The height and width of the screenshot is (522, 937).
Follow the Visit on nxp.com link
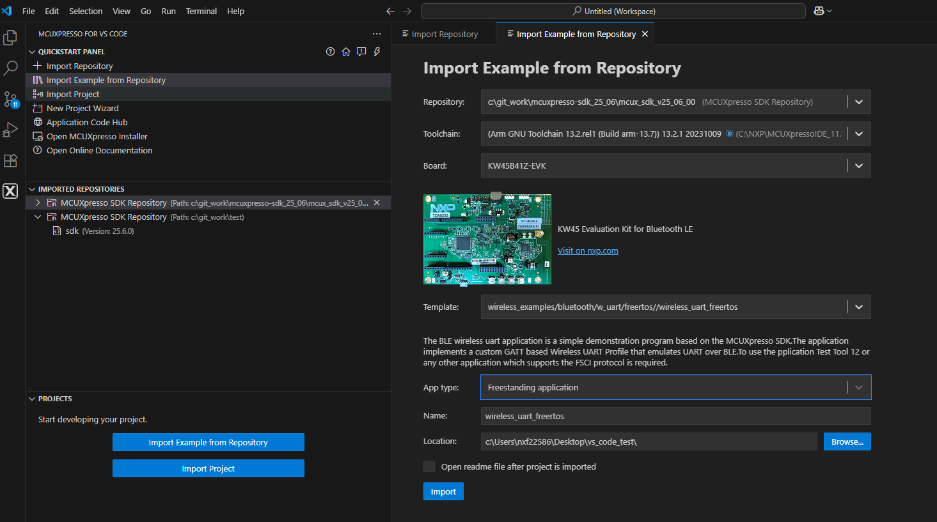587,250
